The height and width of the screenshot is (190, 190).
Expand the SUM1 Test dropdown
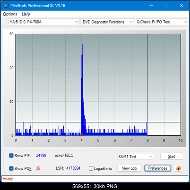[136, 157]
